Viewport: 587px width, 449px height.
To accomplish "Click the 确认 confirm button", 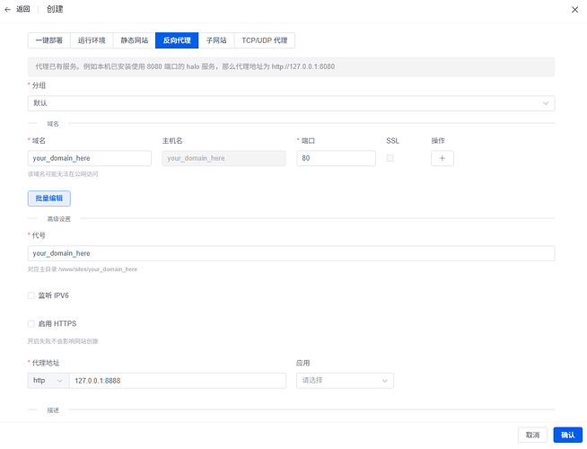I will (568, 435).
